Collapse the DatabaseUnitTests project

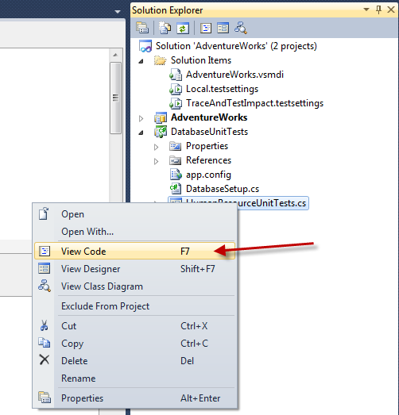(141, 133)
